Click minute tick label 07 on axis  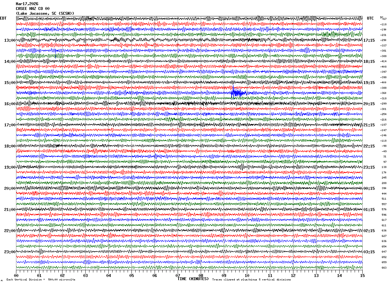point(178,275)
